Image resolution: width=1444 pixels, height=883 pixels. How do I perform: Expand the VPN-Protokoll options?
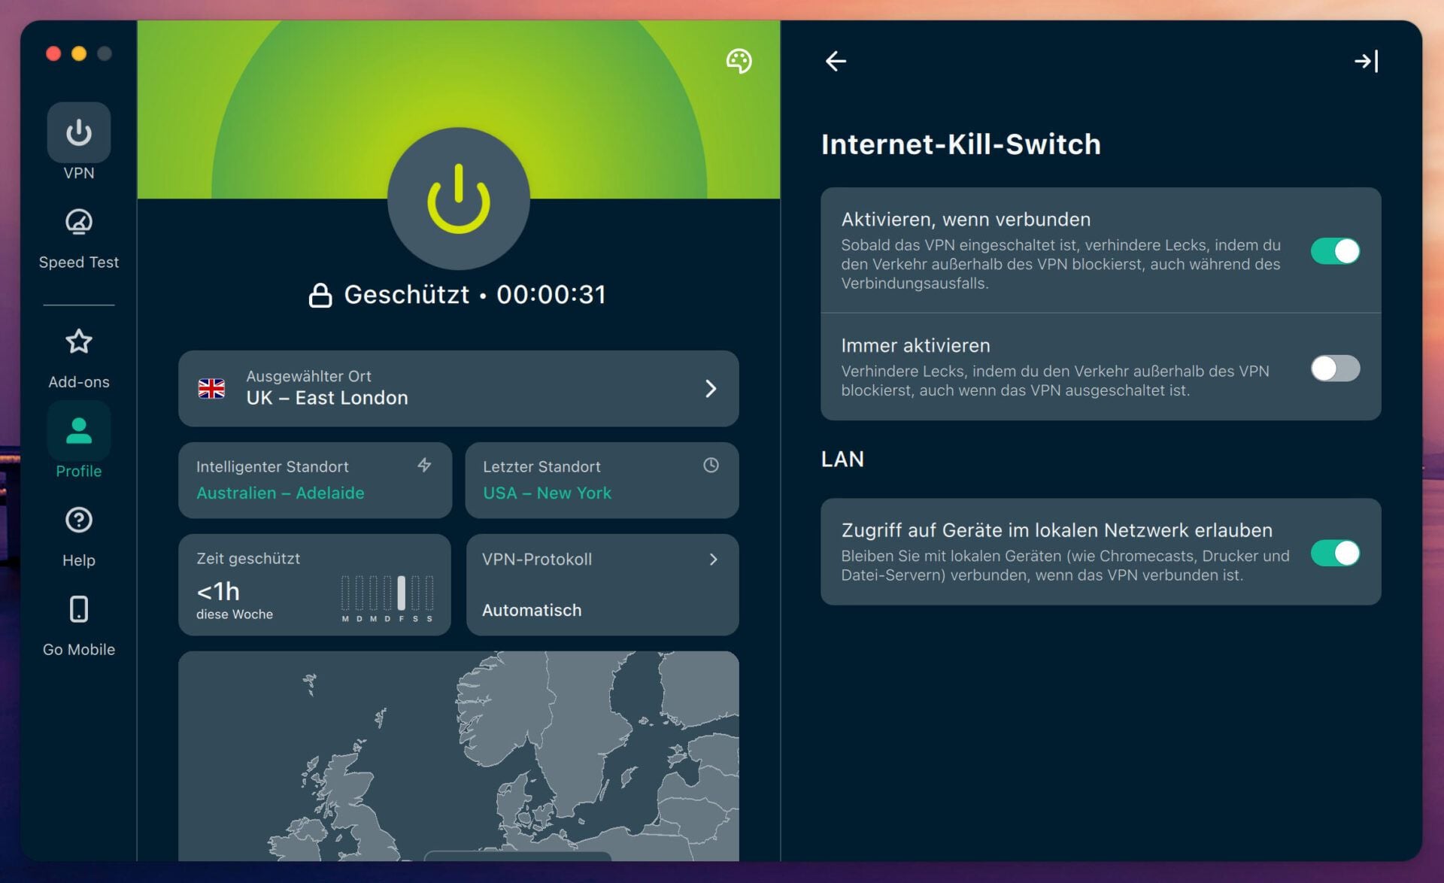(x=602, y=584)
